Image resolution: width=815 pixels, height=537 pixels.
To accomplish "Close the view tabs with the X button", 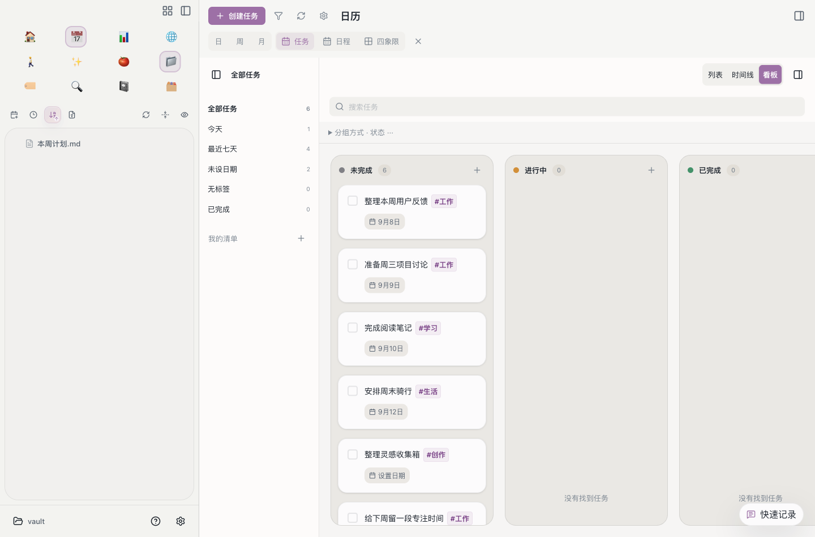I will (x=418, y=41).
